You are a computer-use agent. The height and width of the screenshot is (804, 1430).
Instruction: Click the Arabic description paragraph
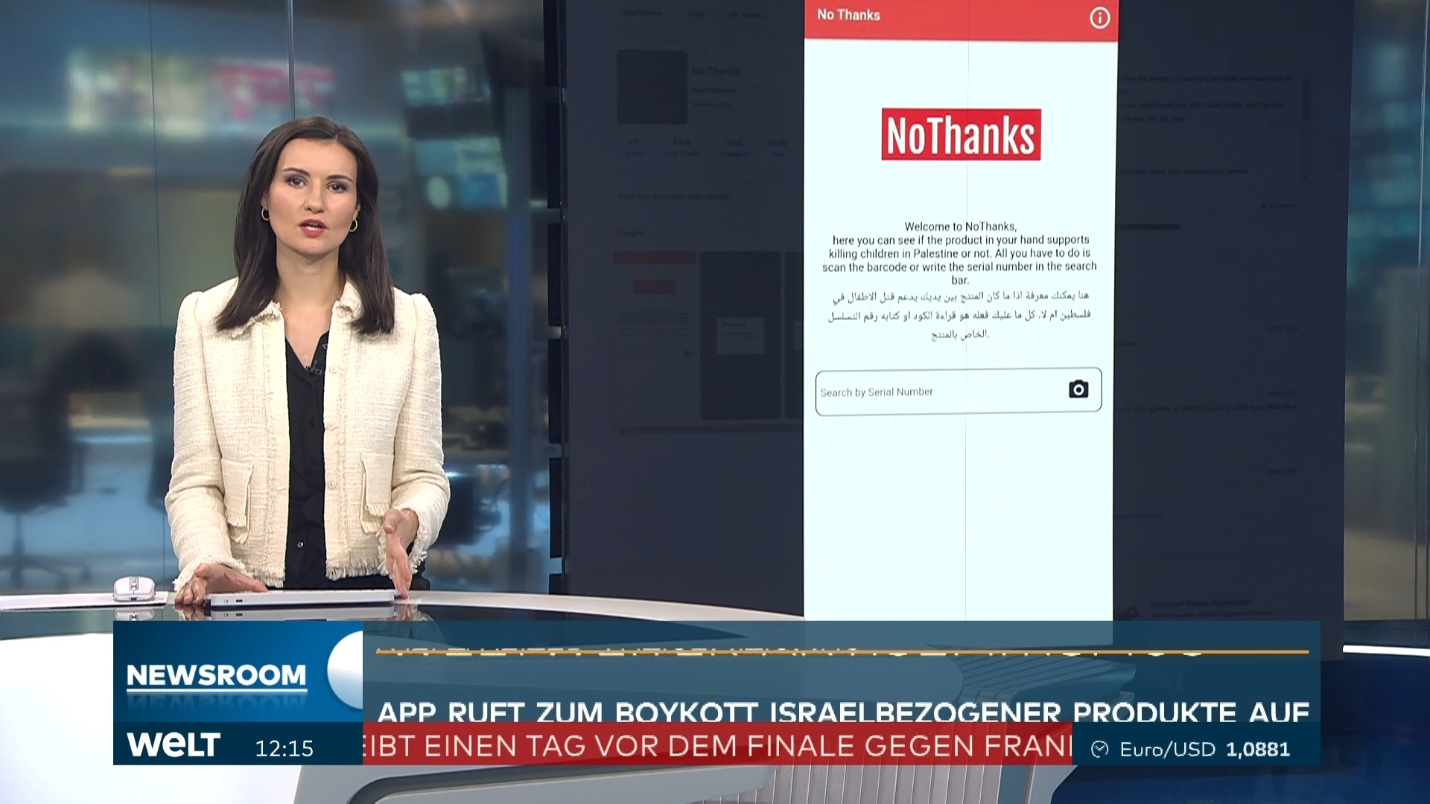pos(959,315)
